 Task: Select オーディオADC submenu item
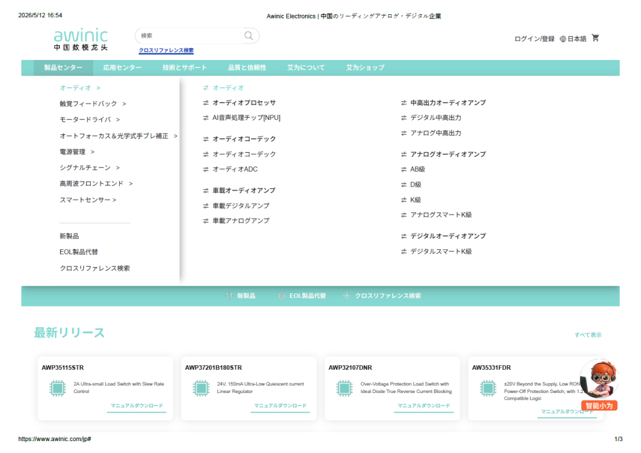point(235,169)
